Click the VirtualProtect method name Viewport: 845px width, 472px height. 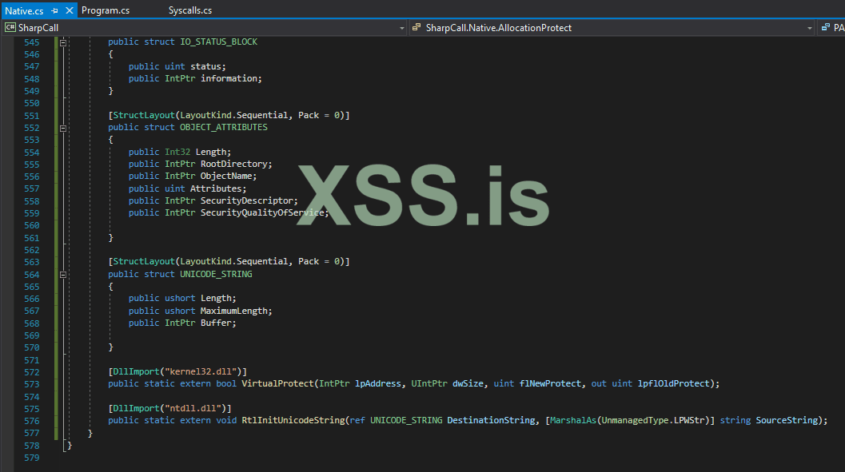[x=277, y=383]
